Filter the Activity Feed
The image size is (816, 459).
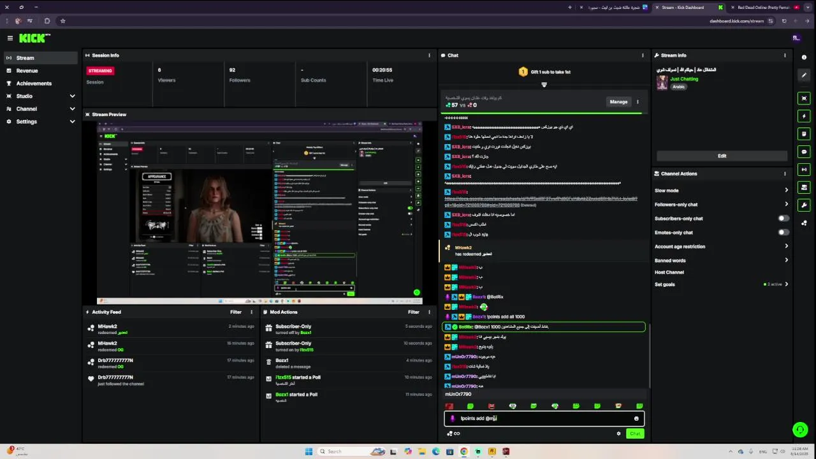pos(236,312)
